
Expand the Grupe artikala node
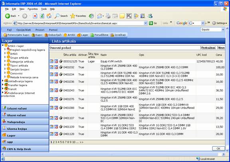coord(5,57)
